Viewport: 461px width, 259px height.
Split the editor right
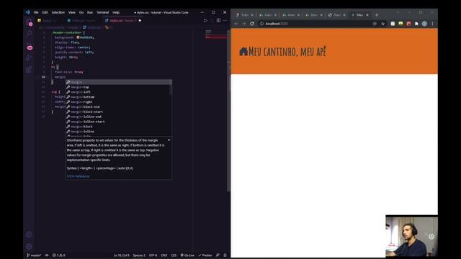(x=218, y=20)
